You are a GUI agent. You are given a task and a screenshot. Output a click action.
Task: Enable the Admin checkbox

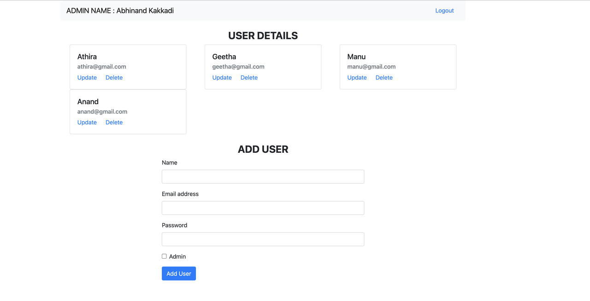coord(164,256)
